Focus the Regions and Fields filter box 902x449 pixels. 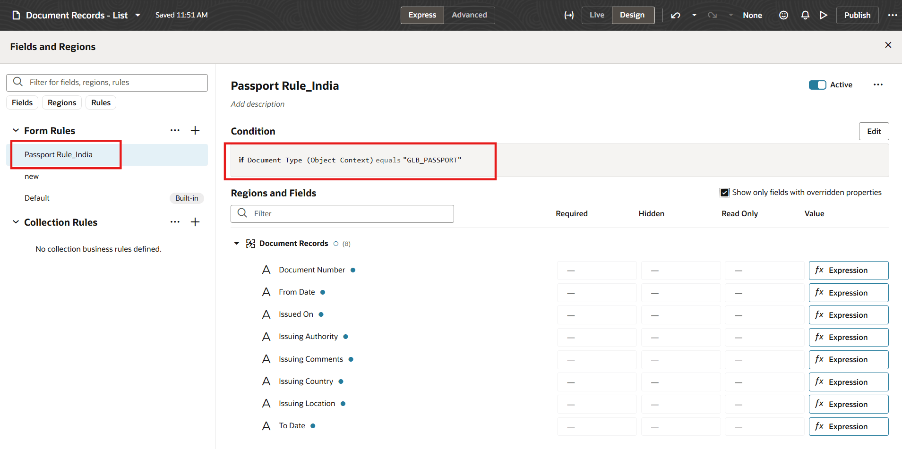pyautogui.click(x=342, y=213)
